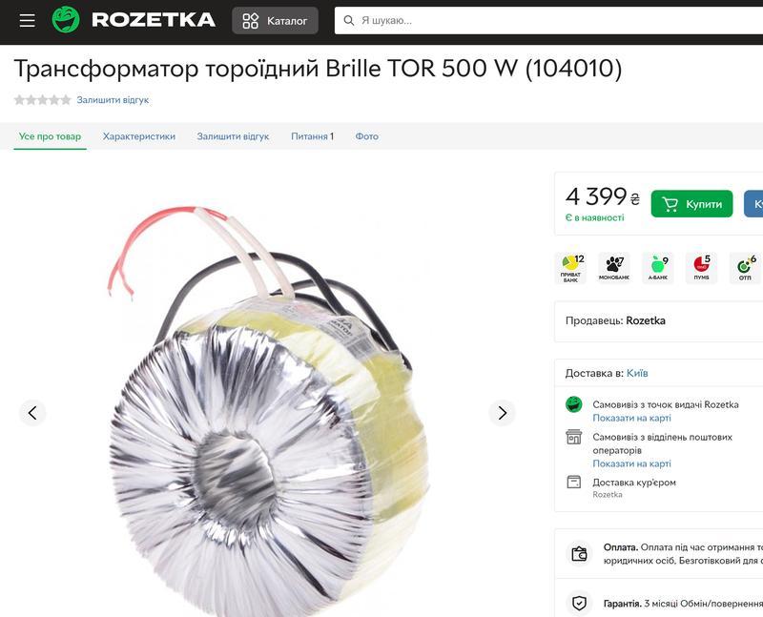
Task: Show Rozetka pickup points on map
Action: (631, 418)
